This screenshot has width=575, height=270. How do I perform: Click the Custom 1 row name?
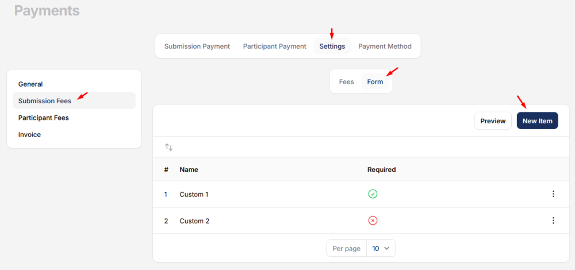point(194,194)
